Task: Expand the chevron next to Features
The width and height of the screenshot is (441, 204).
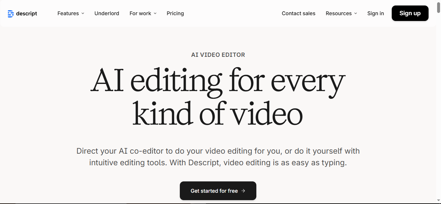Action: [x=83, y=14]
